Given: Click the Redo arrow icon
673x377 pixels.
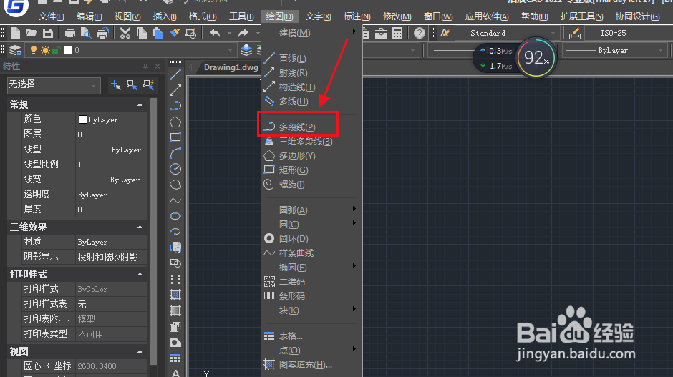Looking at the screenshot, I should [x=243, y=33].
